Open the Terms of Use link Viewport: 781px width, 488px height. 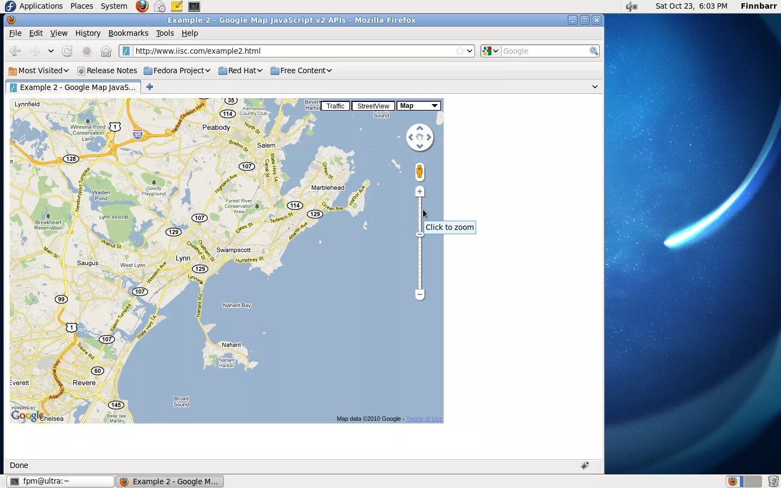(424, 419)
